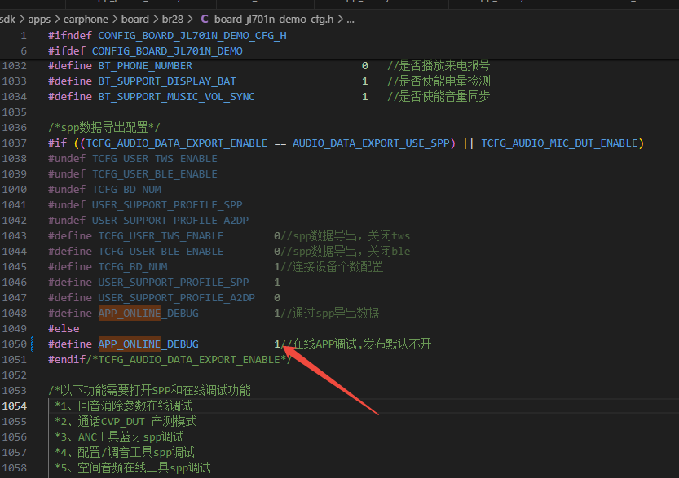
Task: Expand the 'br28' breadcrumb folder
Action: click(x=172, y=19)
